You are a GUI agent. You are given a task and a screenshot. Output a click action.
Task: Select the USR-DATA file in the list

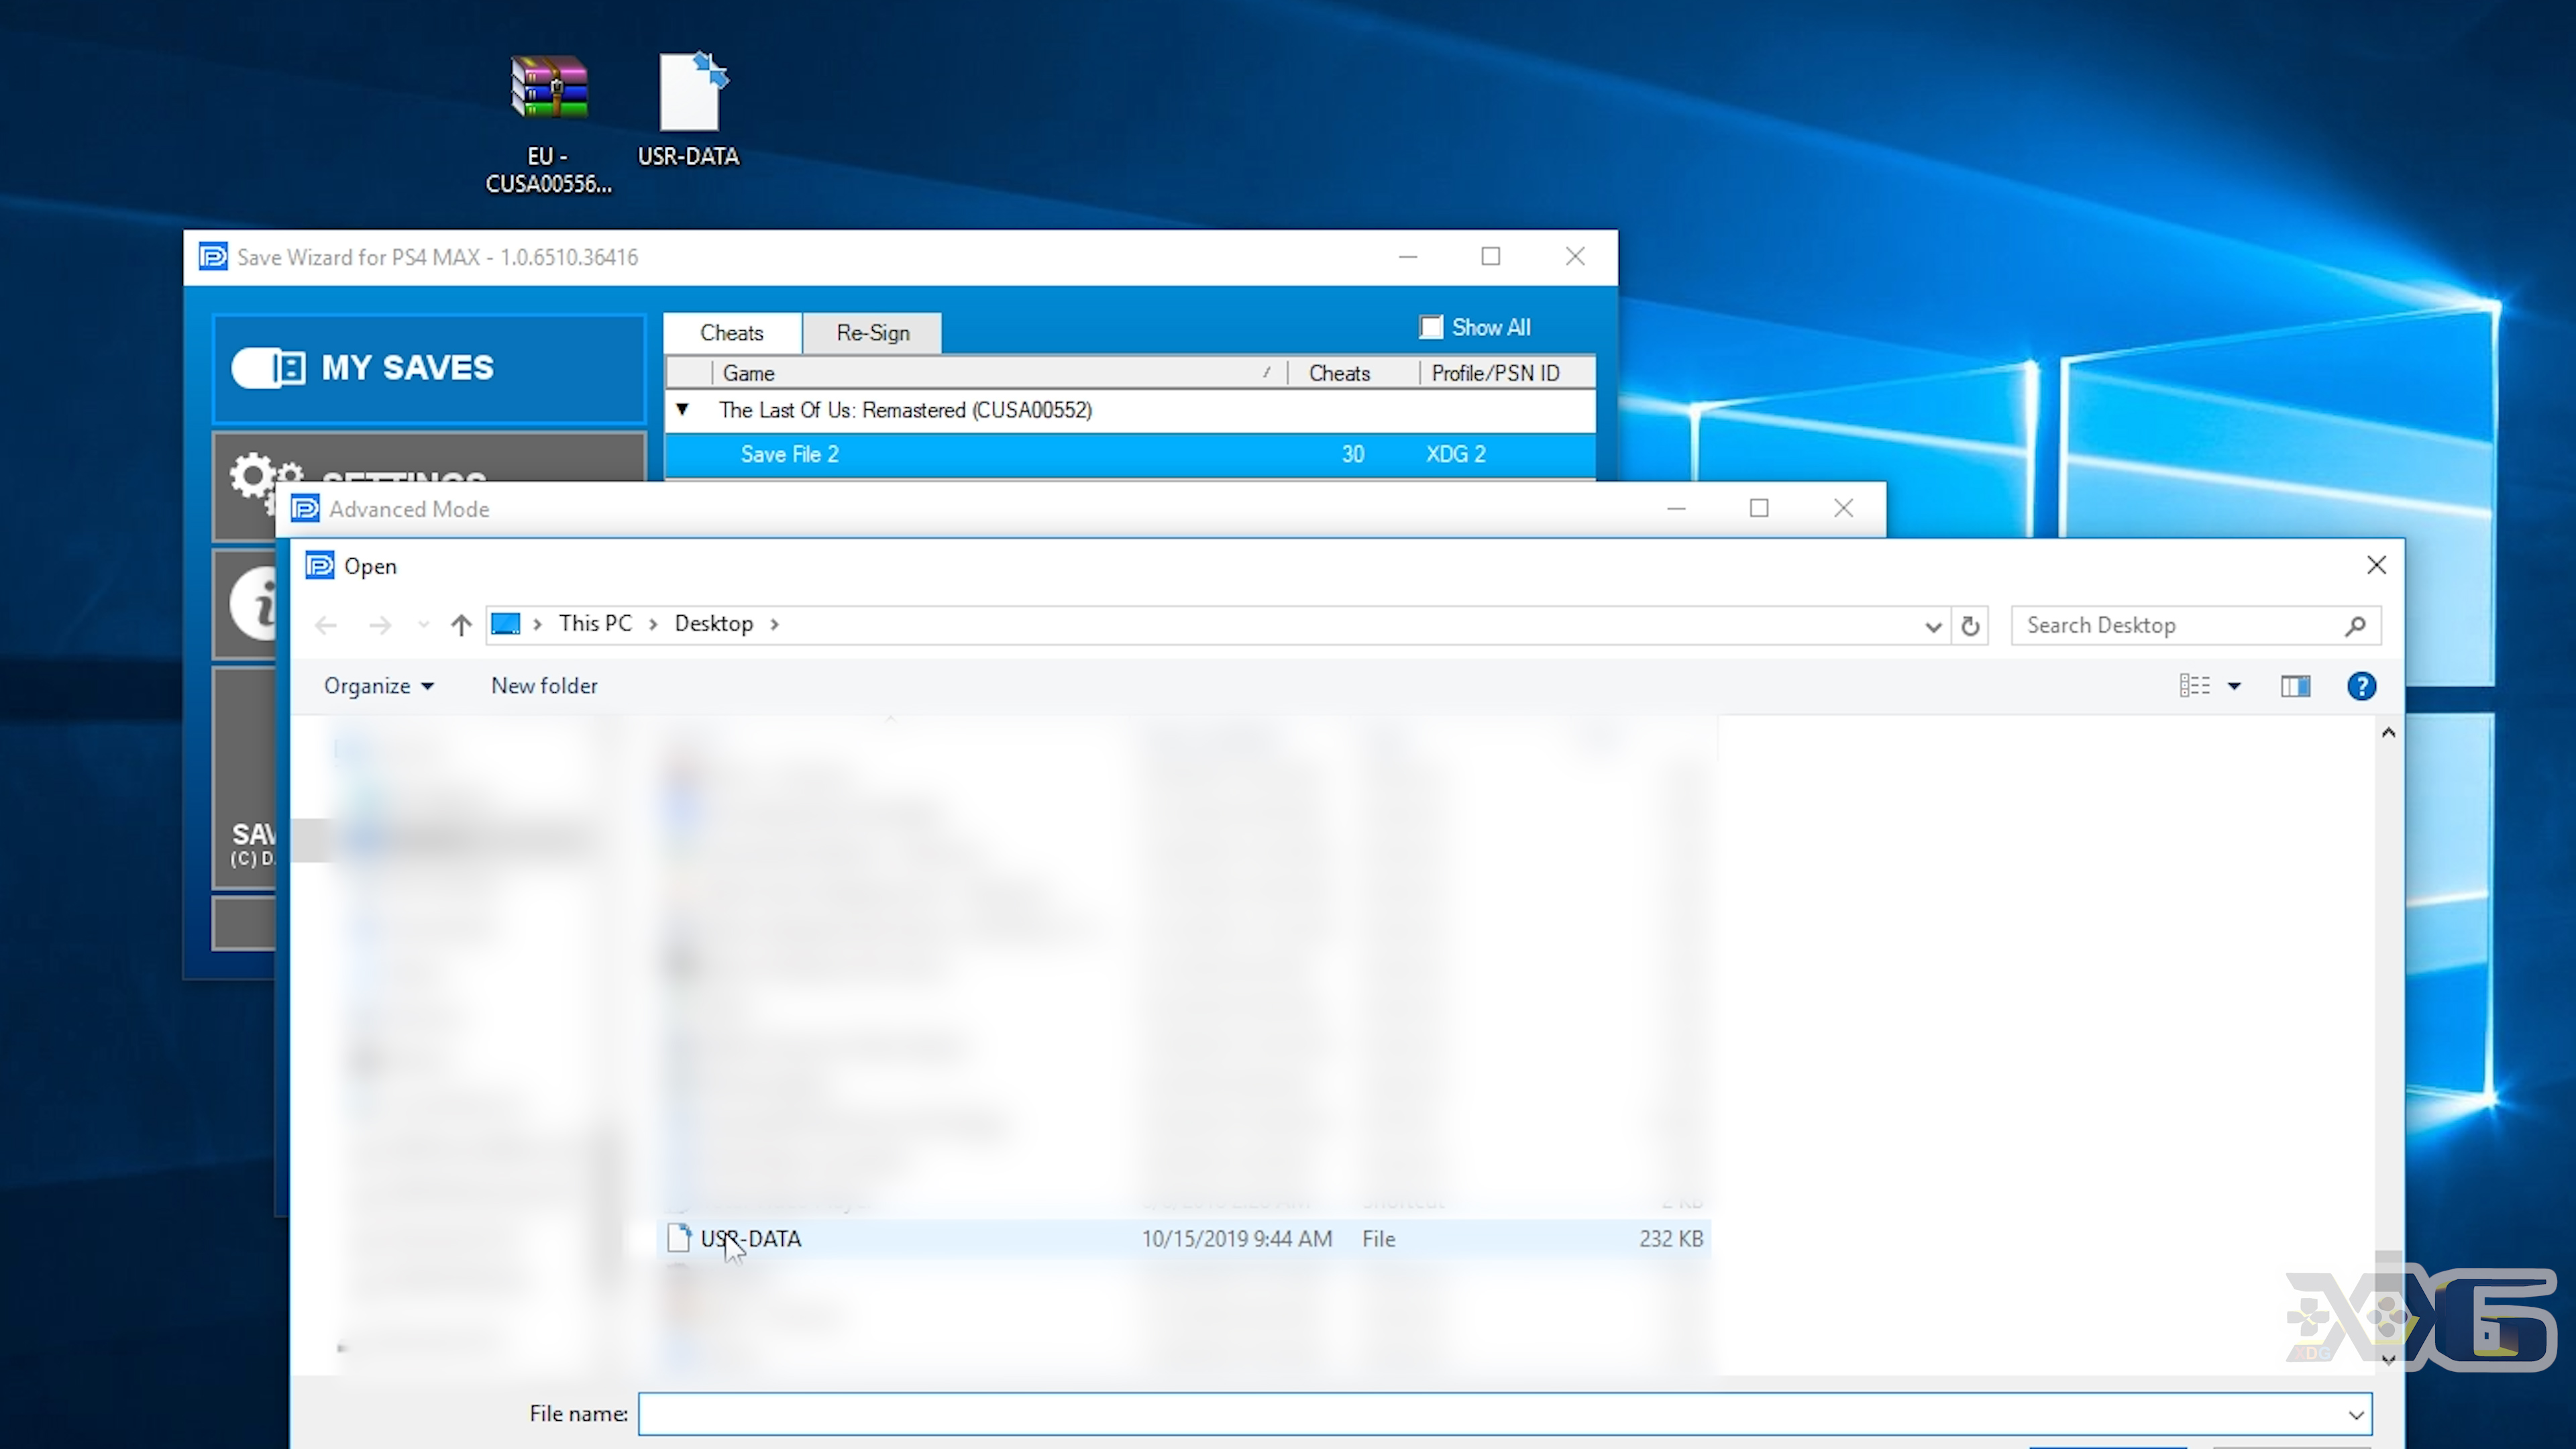[1185, 1239]
